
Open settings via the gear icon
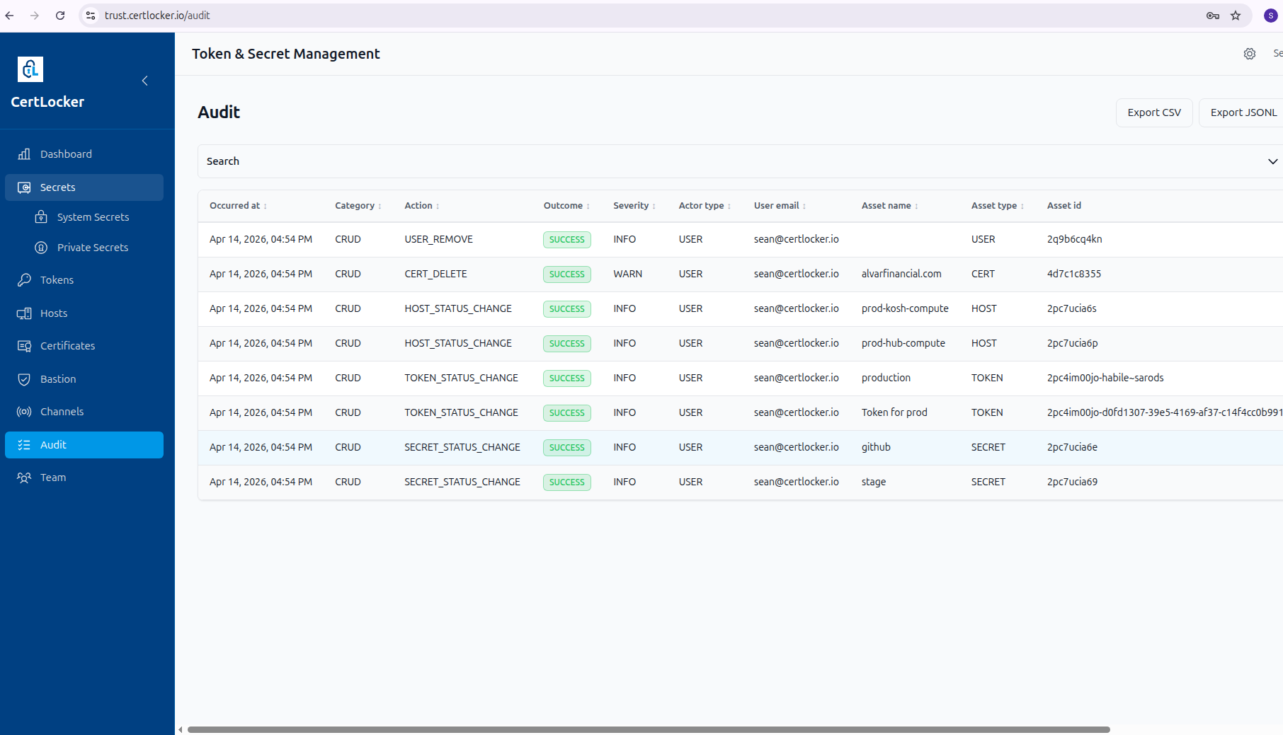pos(1250,54)
